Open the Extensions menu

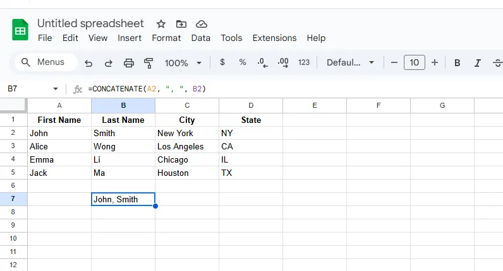274,38
